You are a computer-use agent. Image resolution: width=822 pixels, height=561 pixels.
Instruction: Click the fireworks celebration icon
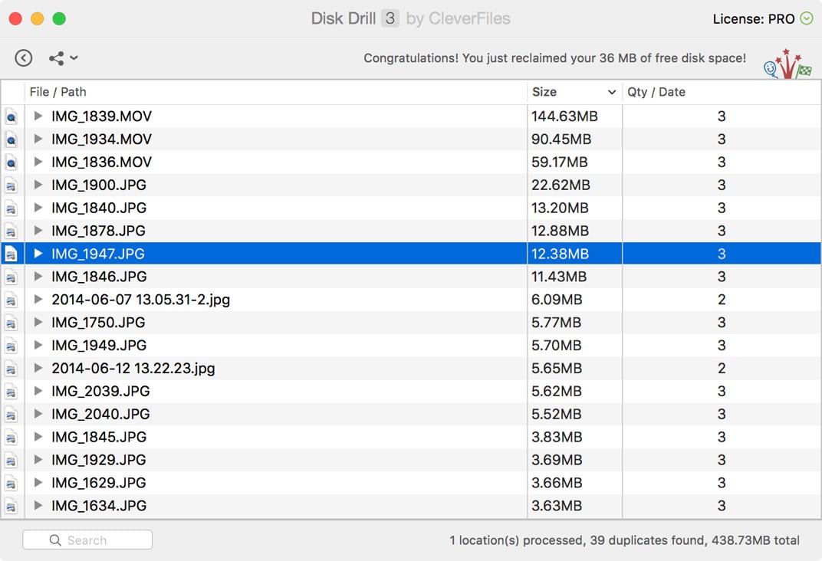[x=787, y=64]
